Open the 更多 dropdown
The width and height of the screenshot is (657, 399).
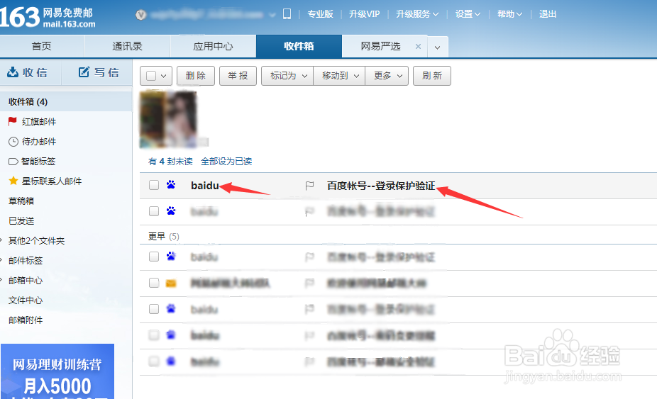click(387, 76)
